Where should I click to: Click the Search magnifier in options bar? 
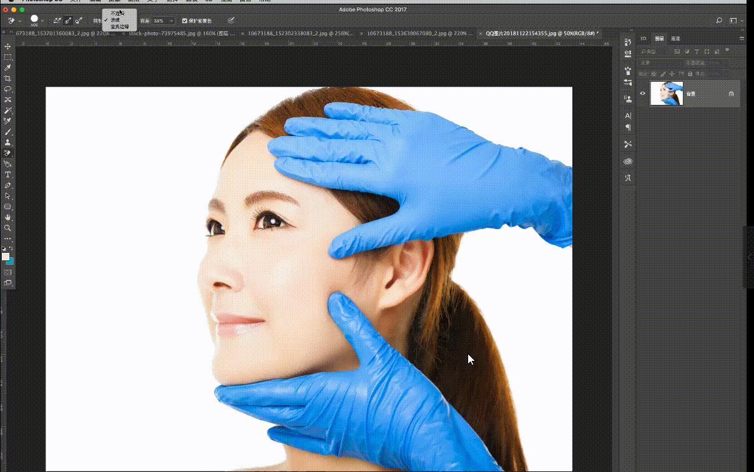click(719, 21)
